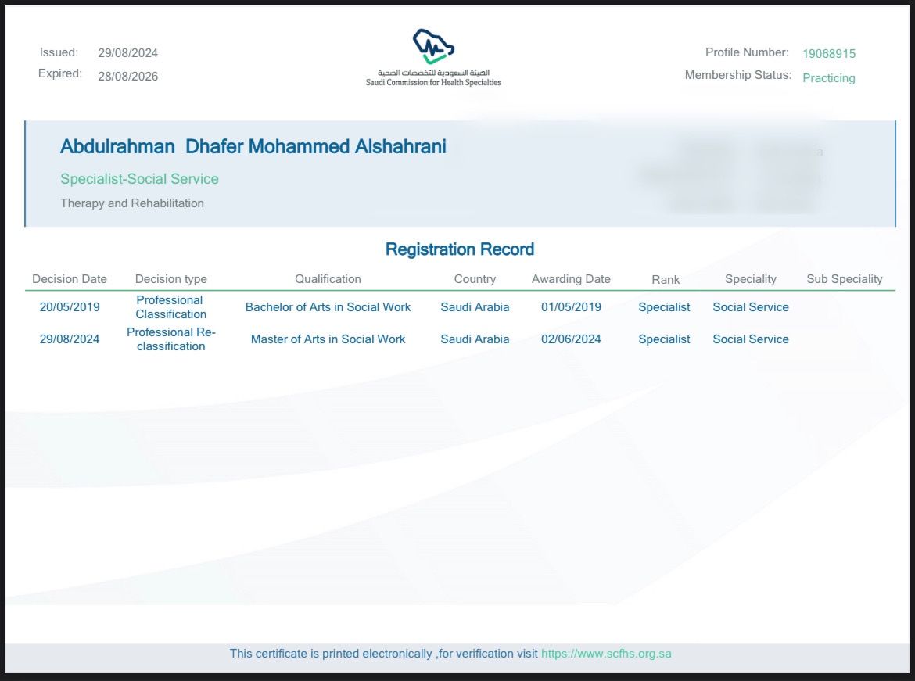Click profile number 19068915

tap(829, 54)
